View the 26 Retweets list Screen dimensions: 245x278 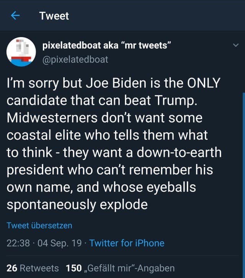click(33, 268)
